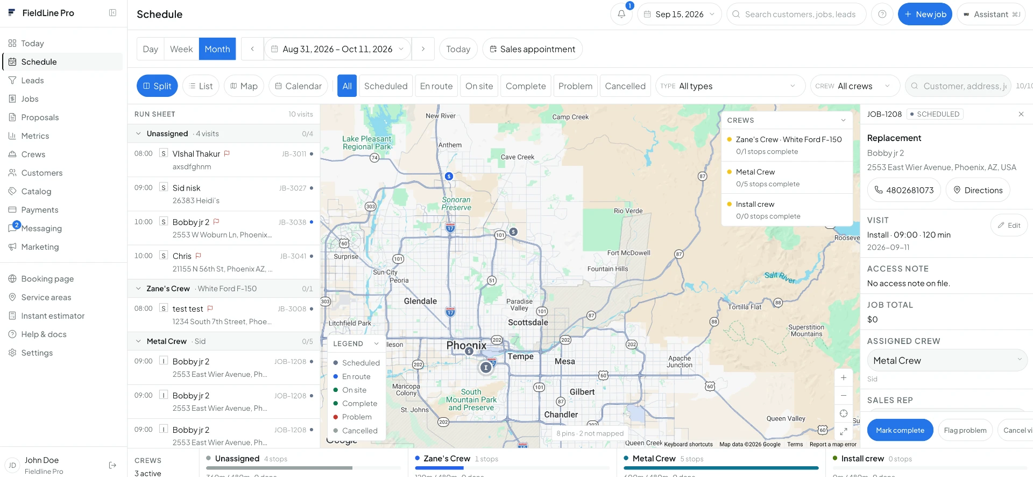This screenshot has width=1033, height=477.
Task: Close the JOB-1208 detail panel
Action: [1021, 114]
